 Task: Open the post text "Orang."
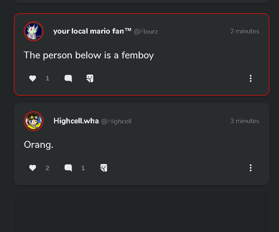click(39, 145)
